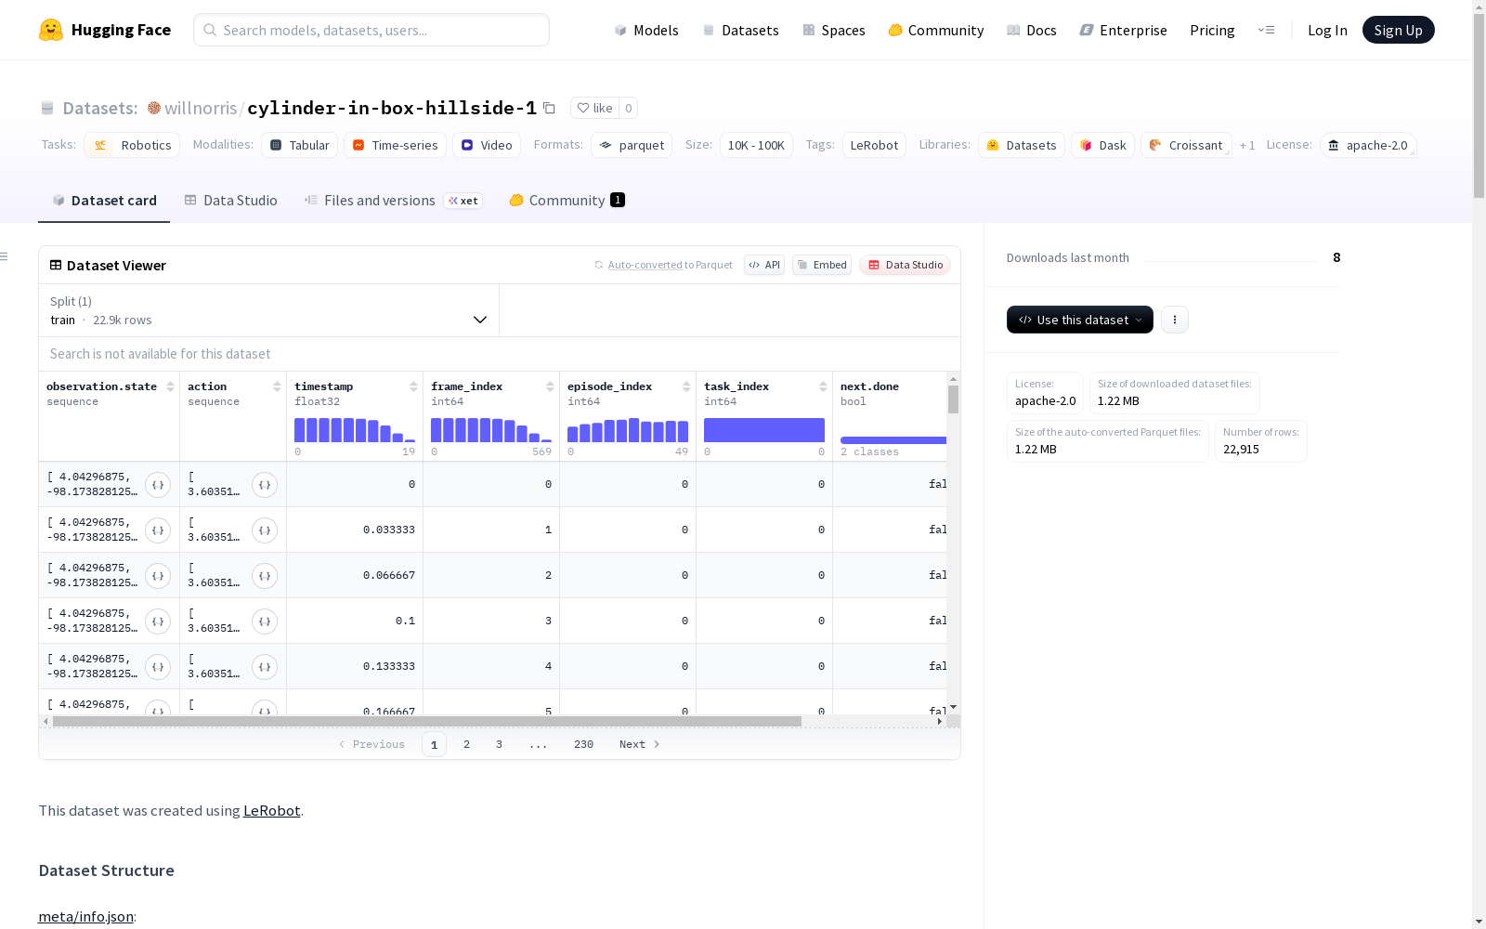Go to Models in the top navigation
The height and width of the screenshot is (929, 1486).
tap(646, 30)
